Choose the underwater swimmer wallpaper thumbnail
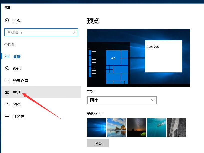Screen dimensions: 204x153 [x=156, y=128]
